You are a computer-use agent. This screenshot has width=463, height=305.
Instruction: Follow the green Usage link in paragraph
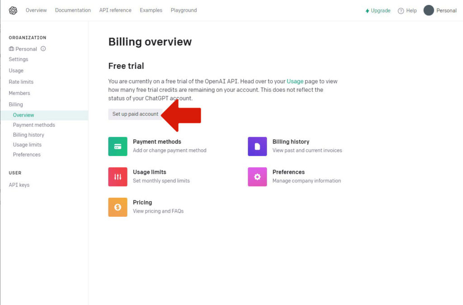coord(295,81)
